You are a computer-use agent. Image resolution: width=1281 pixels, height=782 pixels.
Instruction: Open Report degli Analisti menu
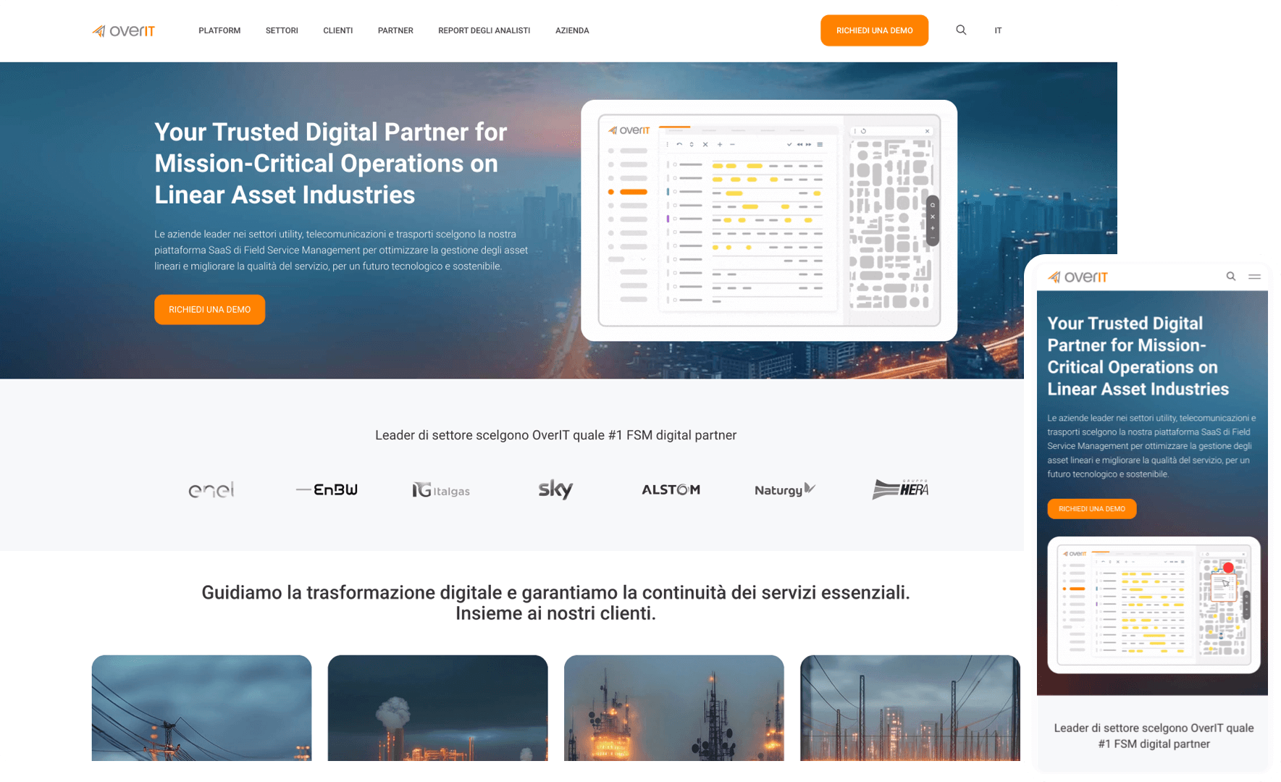tap(484, 30)
